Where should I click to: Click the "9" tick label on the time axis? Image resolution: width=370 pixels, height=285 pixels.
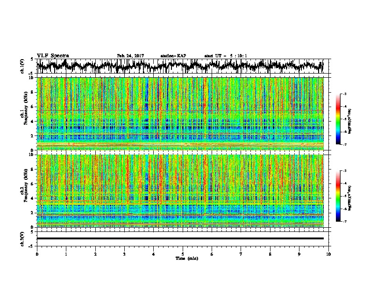pyautogui.click(x=299, y=254)
